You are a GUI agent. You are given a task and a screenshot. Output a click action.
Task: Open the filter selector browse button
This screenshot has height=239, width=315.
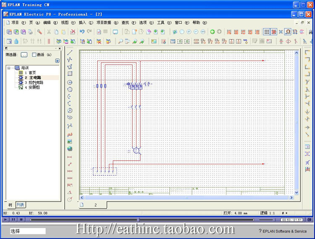24,55
